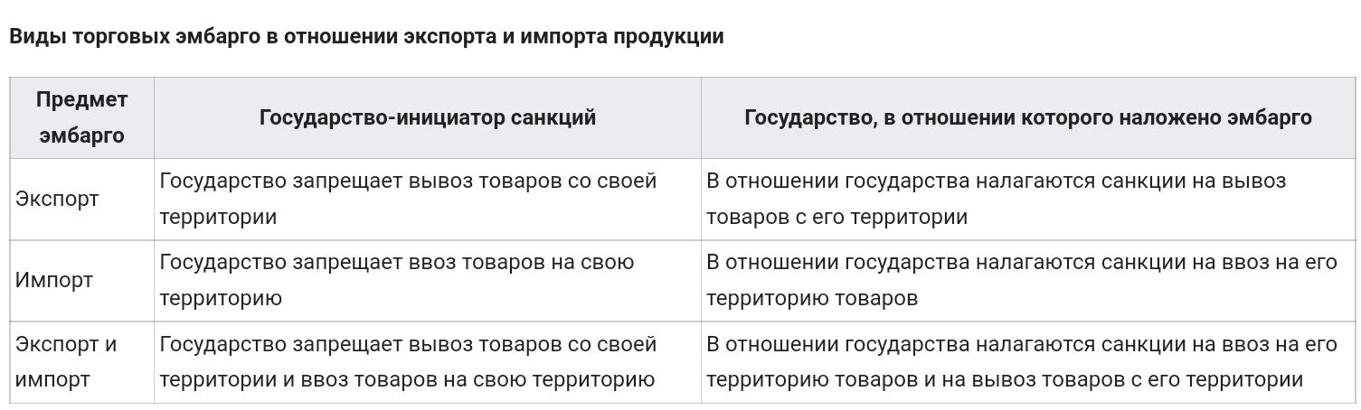Viewport: 1361px width, 410px height.
Task: Click header 'Государство, в отношении которого наложено эмбарго'
Action: coord(1028,117)
